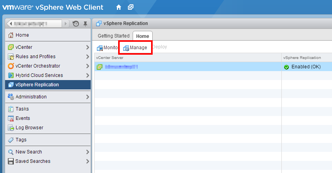
Task: Click the Tags label icon
Action: (11, 140)
